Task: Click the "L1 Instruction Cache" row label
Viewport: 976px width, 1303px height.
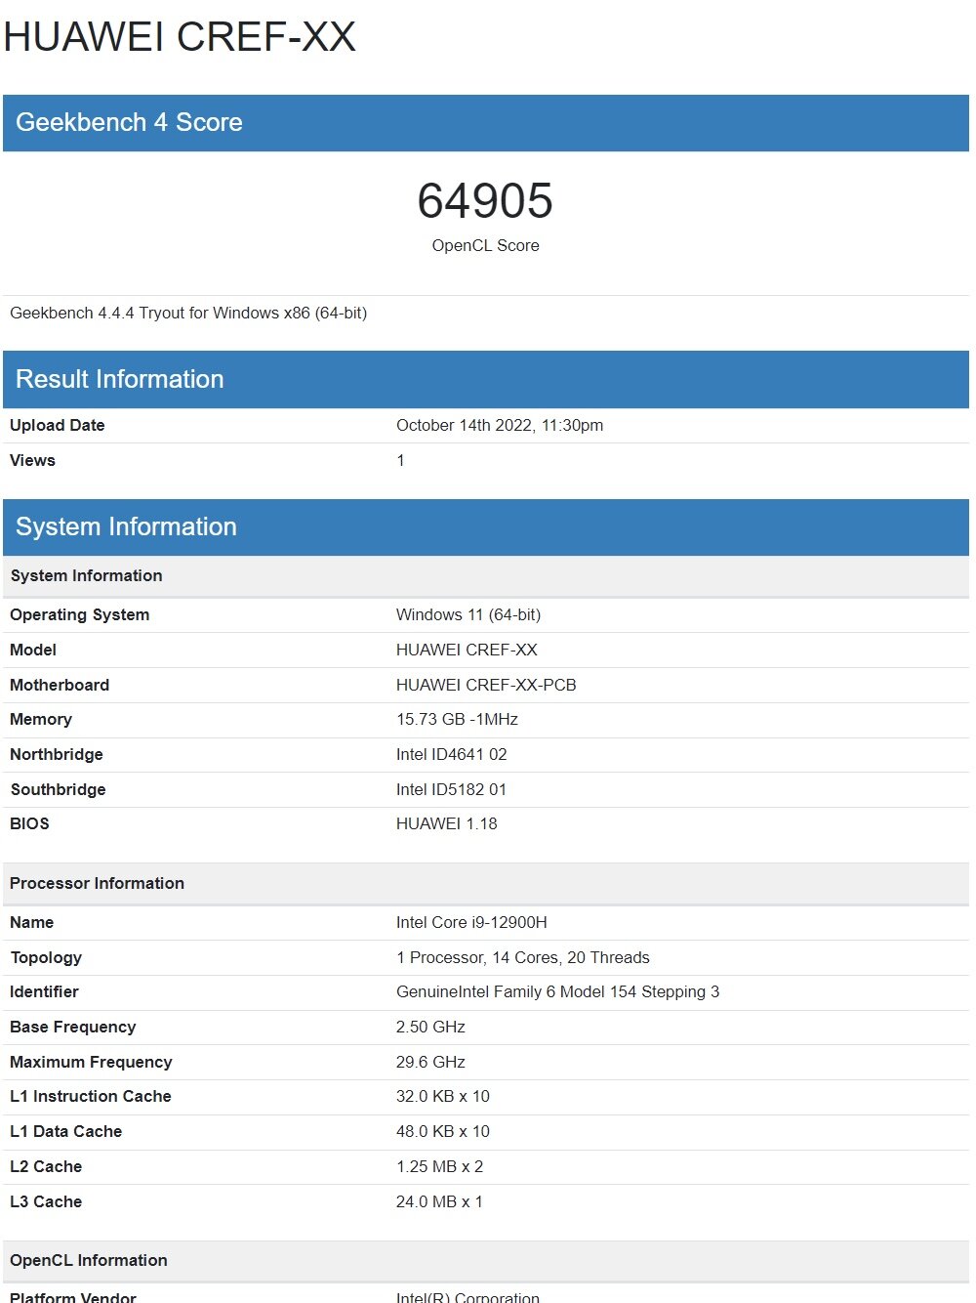Action: [91, 1097]
